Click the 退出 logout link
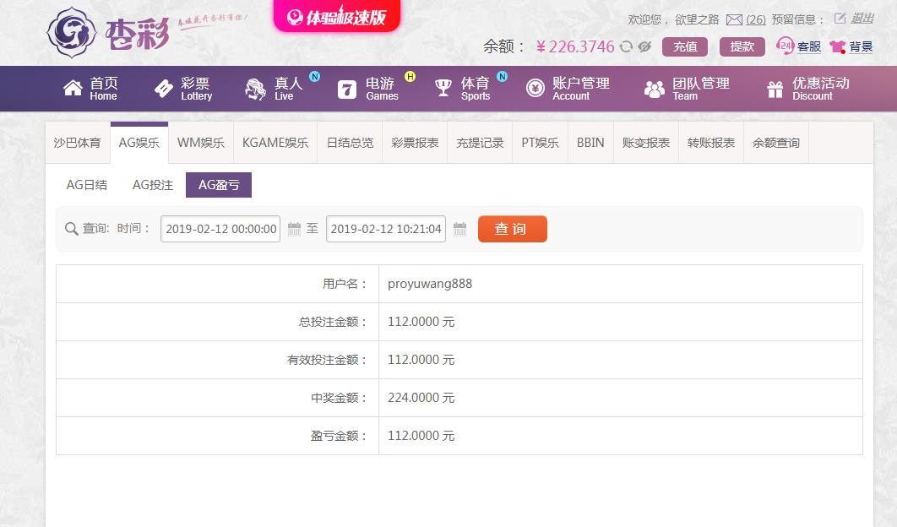Image resolution: width=897 pixels, height=527 pixels. [862, 19]
